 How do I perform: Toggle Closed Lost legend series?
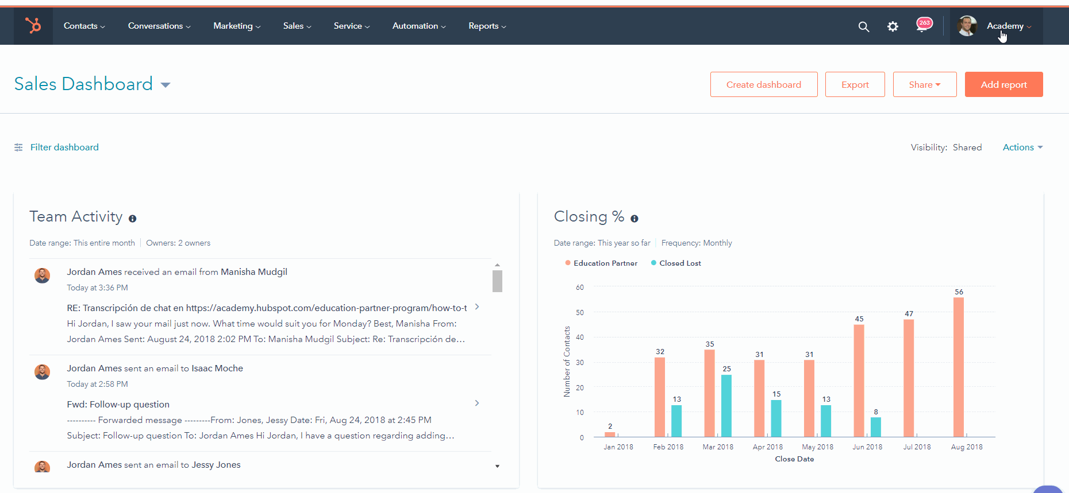coord(676,263)
